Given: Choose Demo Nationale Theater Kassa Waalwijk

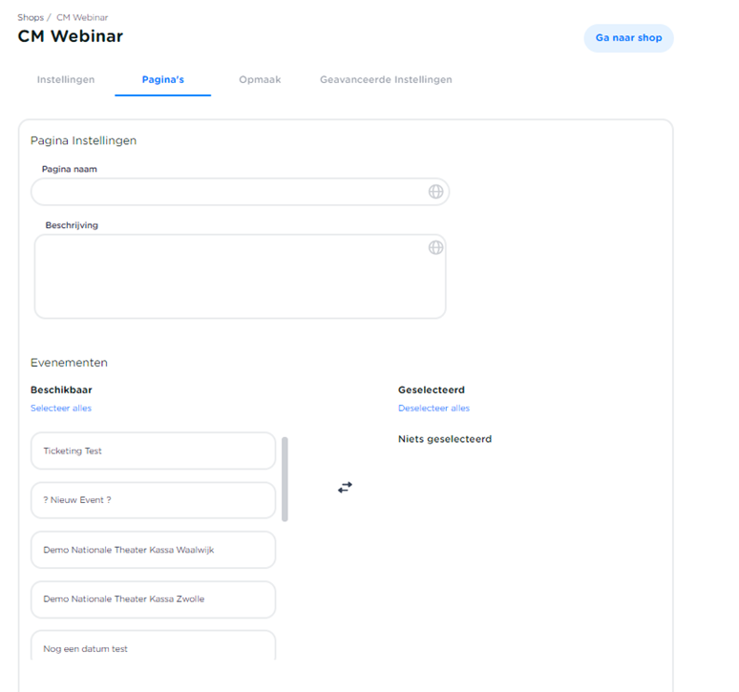Looking at the screenshot, I should click(x=153, y=550).
